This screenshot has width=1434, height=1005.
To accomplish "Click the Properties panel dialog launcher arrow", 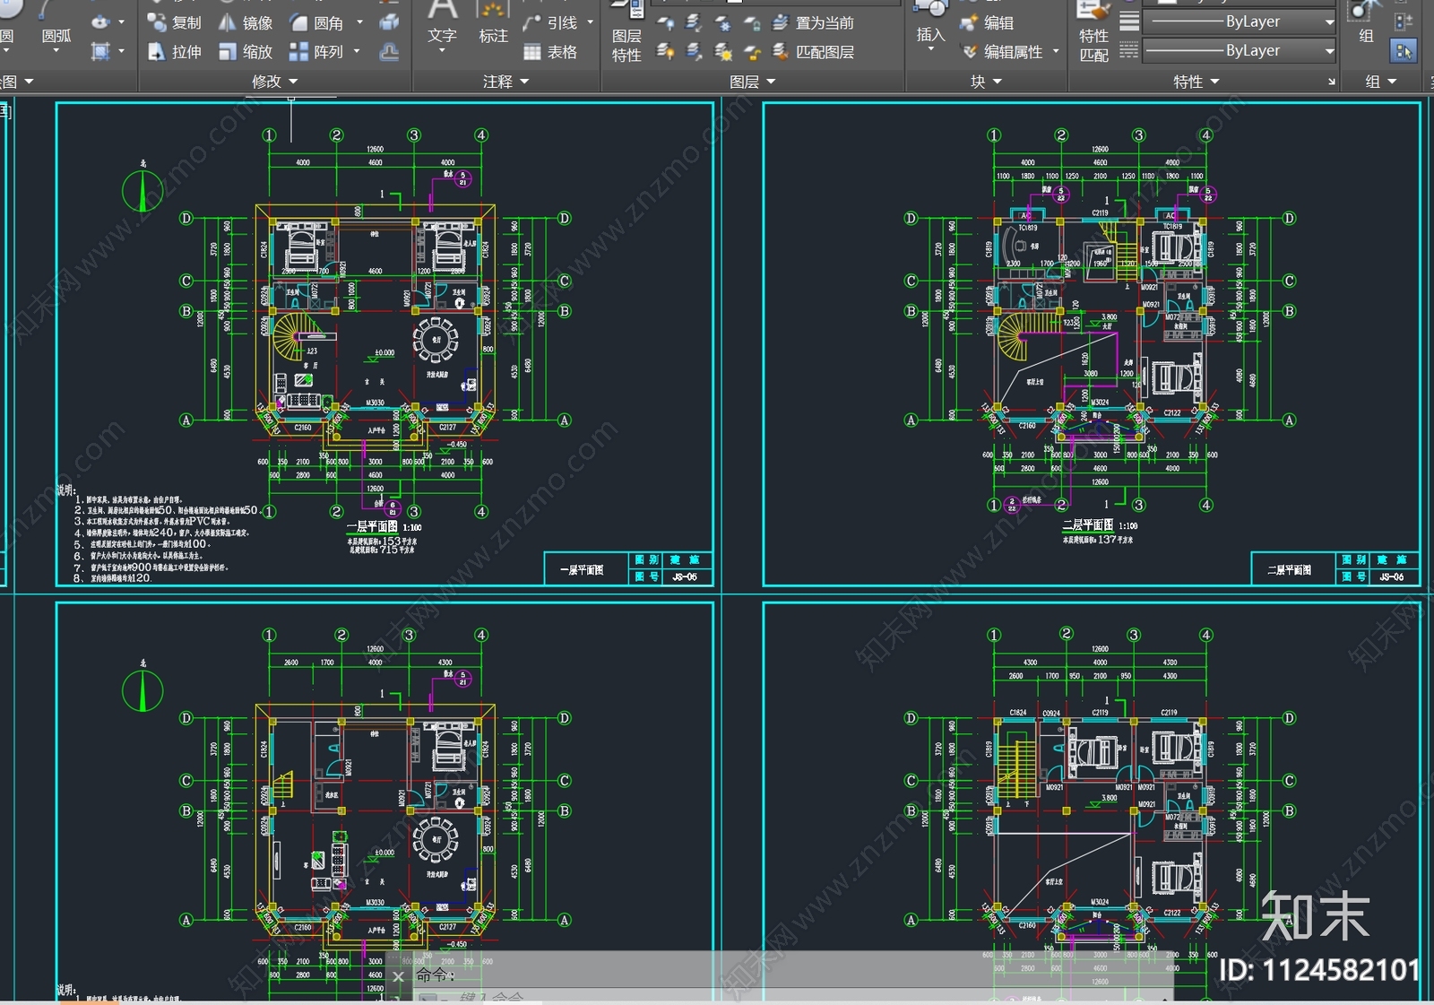I will point(1332,82).
